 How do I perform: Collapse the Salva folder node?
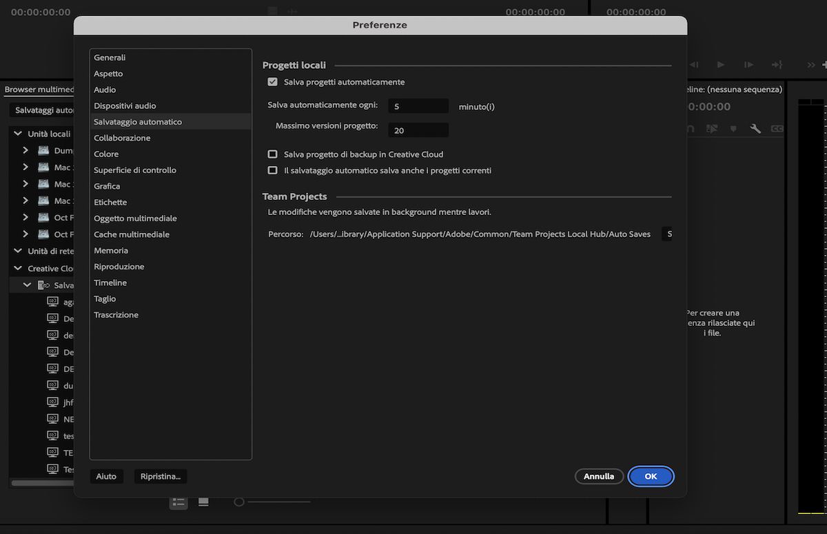tap(27, 285)
